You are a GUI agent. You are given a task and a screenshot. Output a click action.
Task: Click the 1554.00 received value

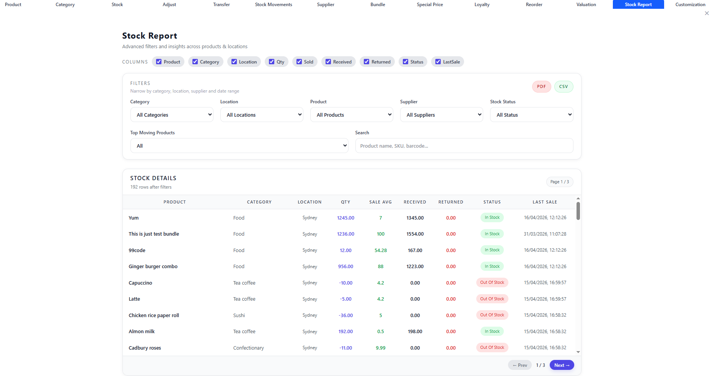pos(415,234)
